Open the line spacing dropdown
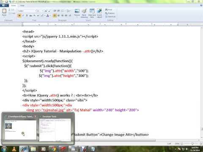 click(69, 11)
